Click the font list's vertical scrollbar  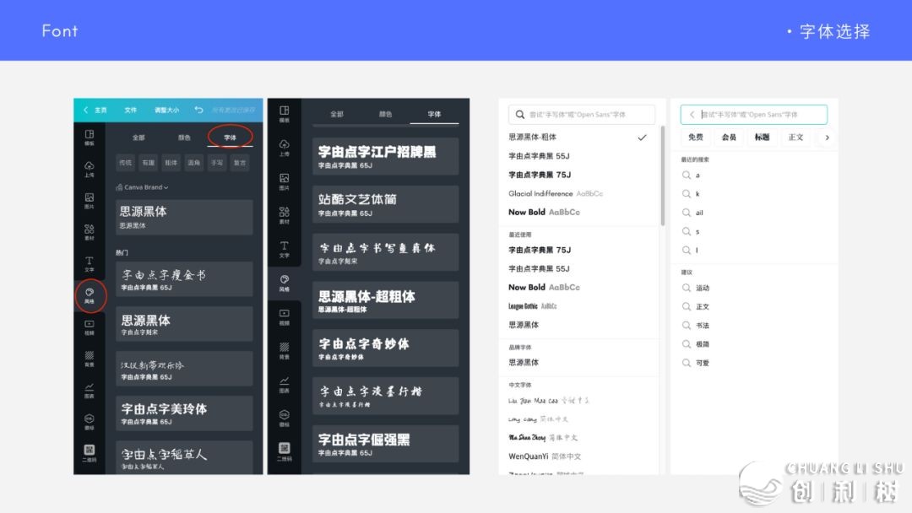point(663,177)
